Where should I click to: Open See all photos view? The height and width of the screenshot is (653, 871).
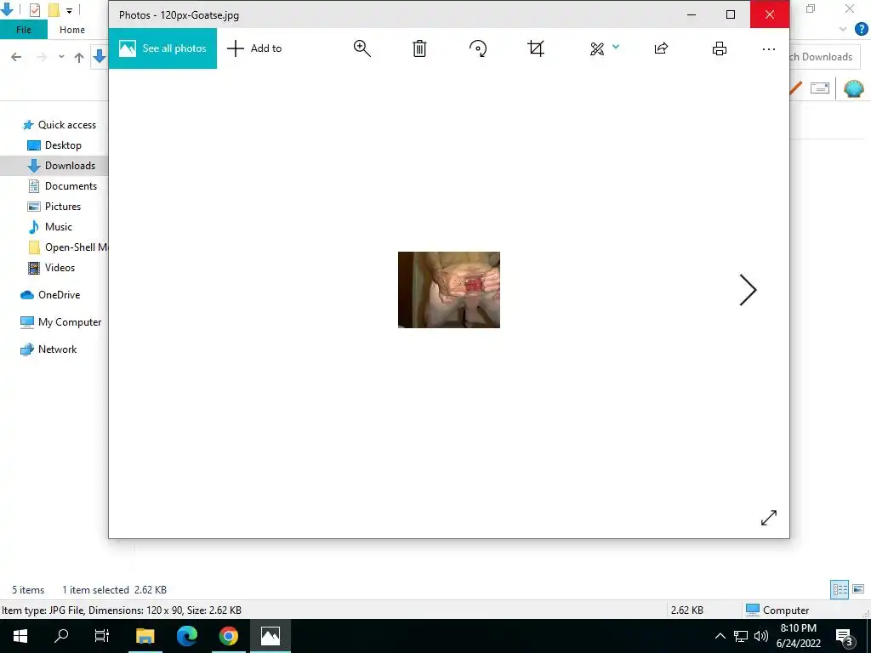click(162, 48)
